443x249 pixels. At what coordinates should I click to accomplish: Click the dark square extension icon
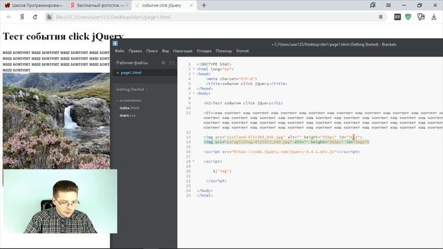397,17
